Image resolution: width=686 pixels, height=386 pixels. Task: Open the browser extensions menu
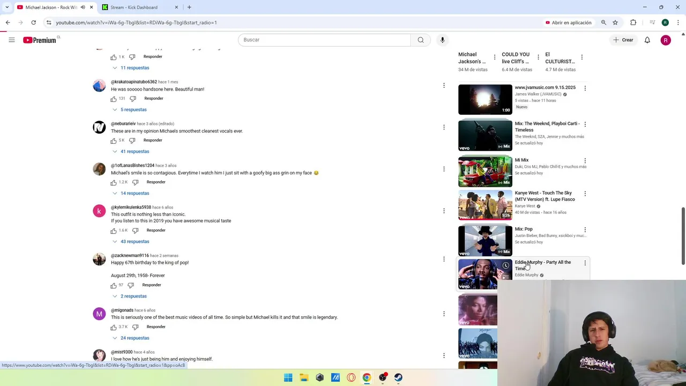[633, 23]
